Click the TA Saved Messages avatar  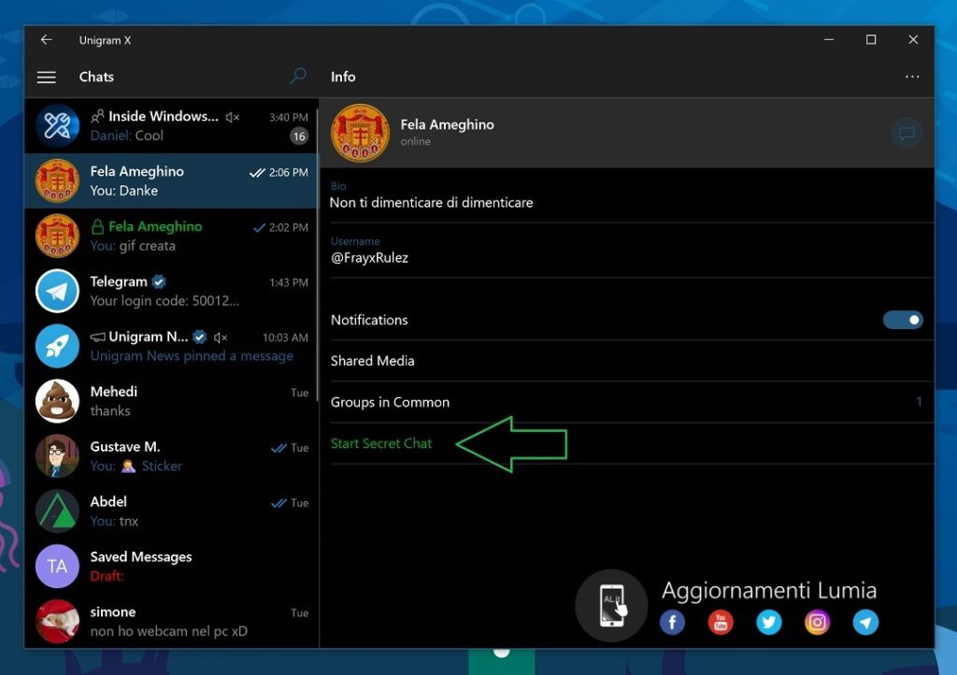pos(57,567)
